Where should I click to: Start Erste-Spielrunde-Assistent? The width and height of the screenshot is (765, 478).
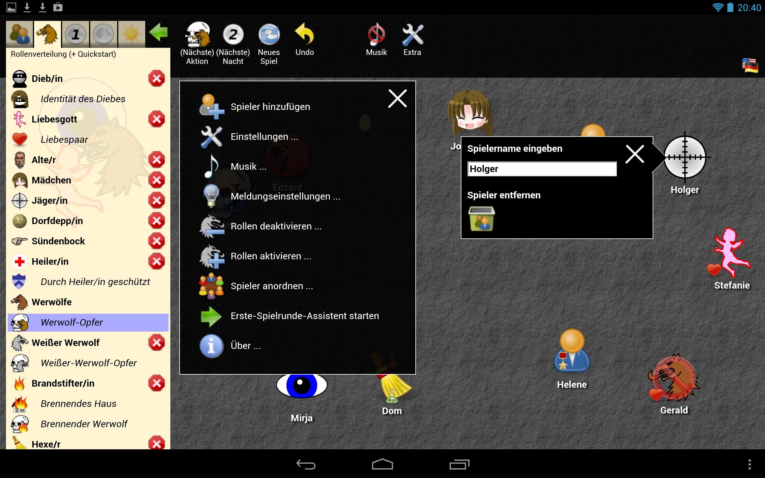[x=305, y=316]
